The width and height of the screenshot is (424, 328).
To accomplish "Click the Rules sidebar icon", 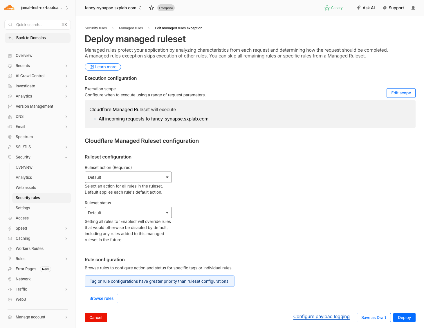I will 10,259.
